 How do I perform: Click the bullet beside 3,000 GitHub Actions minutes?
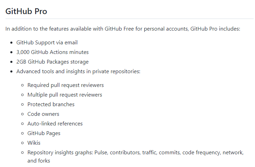[x=11, y=52]
